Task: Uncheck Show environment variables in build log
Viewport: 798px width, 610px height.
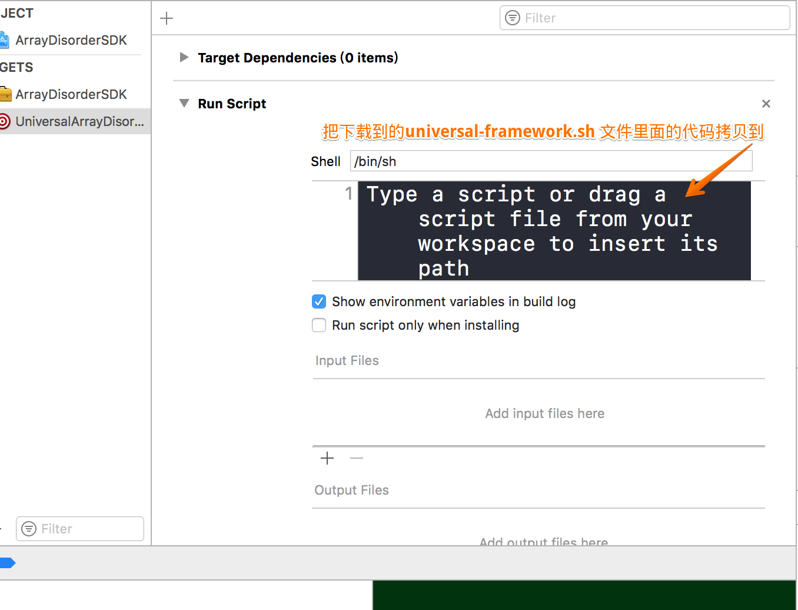Action: tap(319, 301)
